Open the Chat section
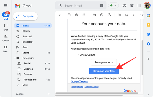Screen dimensions: 153x97 (x=6, y=27)
